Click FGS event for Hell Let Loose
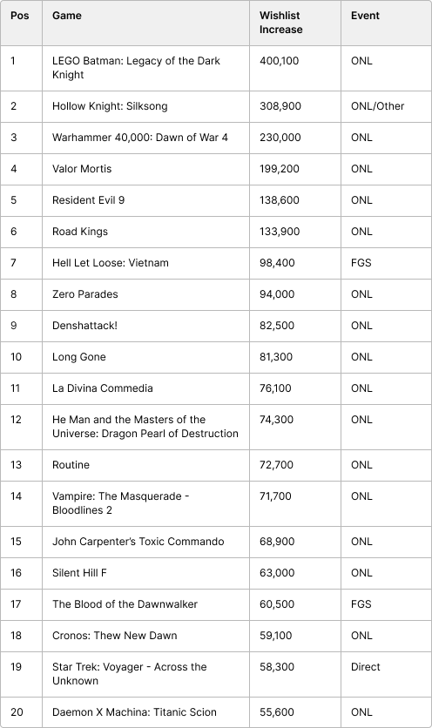 361,263
